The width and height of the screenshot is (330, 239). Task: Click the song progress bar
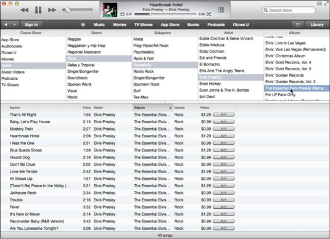(x=165, y=14)
